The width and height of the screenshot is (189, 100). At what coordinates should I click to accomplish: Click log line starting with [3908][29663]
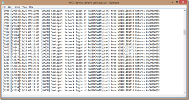[81, 20]
